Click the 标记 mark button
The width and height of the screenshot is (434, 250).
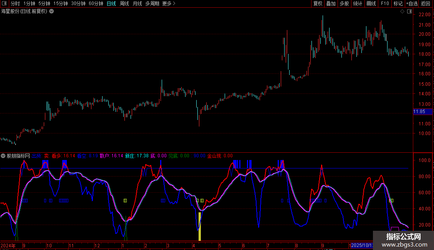tap(398, 3)
